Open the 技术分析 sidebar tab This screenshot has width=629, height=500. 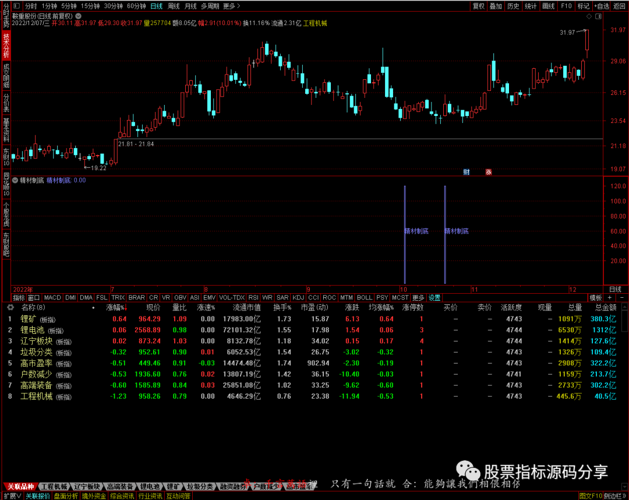[x=6, y=45]
